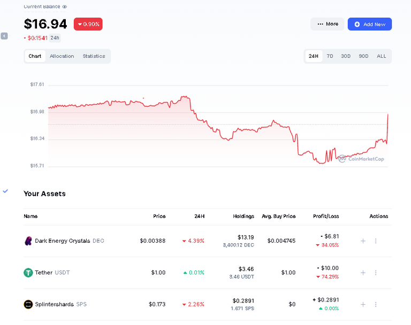Collapse the sidebar using left arrow icon

(4, 36)
